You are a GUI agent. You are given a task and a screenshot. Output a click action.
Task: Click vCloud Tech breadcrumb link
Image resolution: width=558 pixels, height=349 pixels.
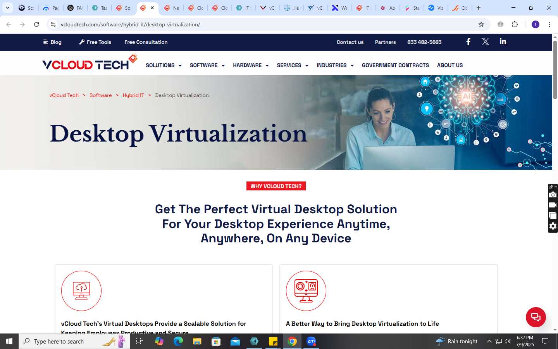pyautogui.click(x=64, y=95)
